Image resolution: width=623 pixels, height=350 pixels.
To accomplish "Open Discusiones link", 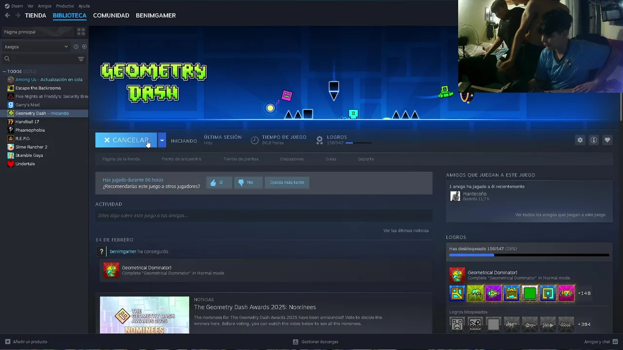I will pos(292,159).
